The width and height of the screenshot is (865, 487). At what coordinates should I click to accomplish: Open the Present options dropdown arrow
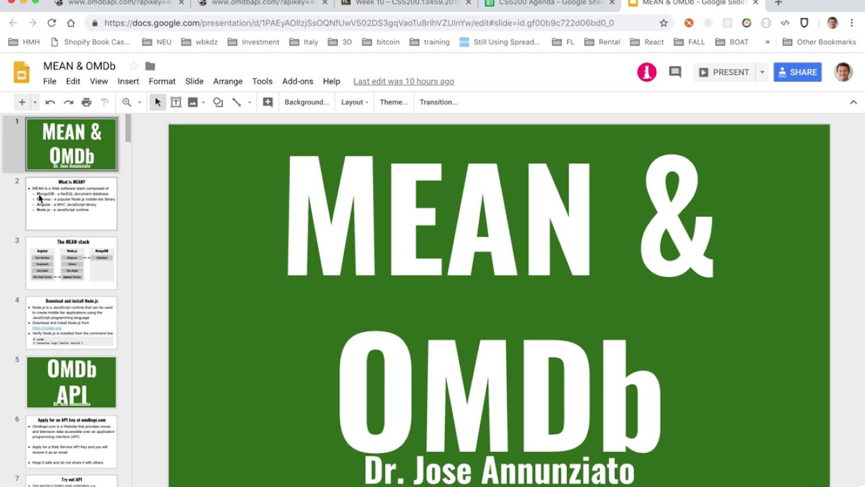(762, 72)
